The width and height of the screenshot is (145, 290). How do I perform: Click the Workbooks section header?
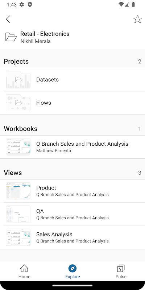(x=21, y=129)
